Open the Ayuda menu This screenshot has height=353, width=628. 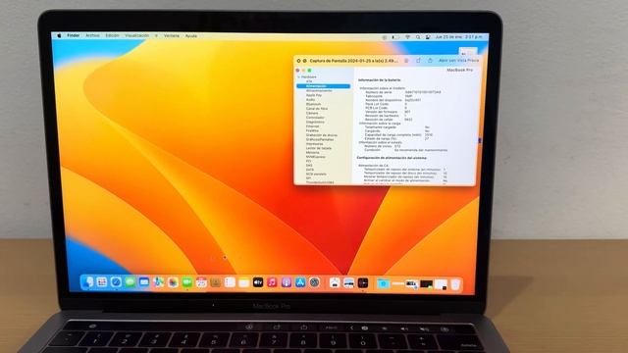point(191,36)
